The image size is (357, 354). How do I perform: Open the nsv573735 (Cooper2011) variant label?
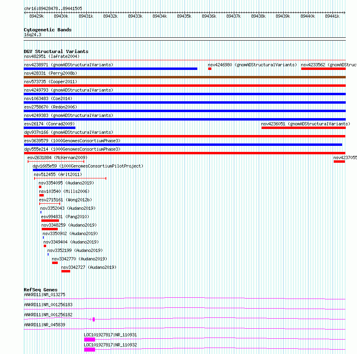pos(51,82)
